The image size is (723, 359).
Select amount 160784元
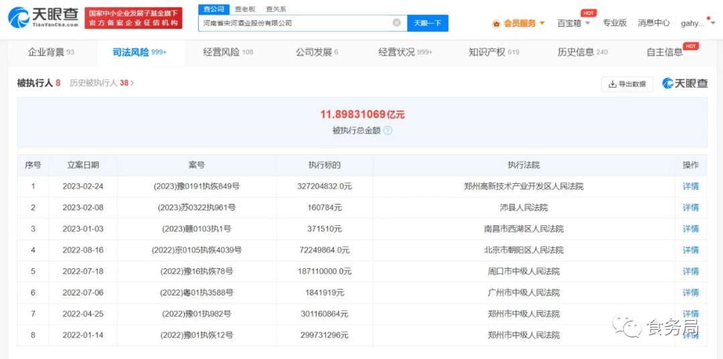[325, 207]
